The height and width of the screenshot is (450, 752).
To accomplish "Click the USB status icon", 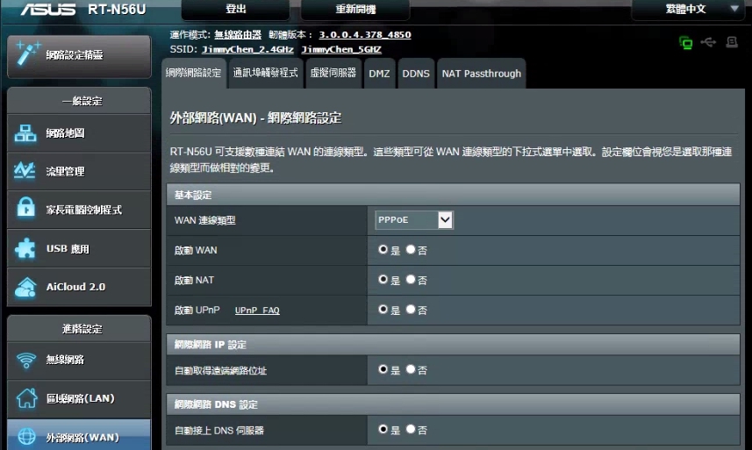I will point(708,42).
